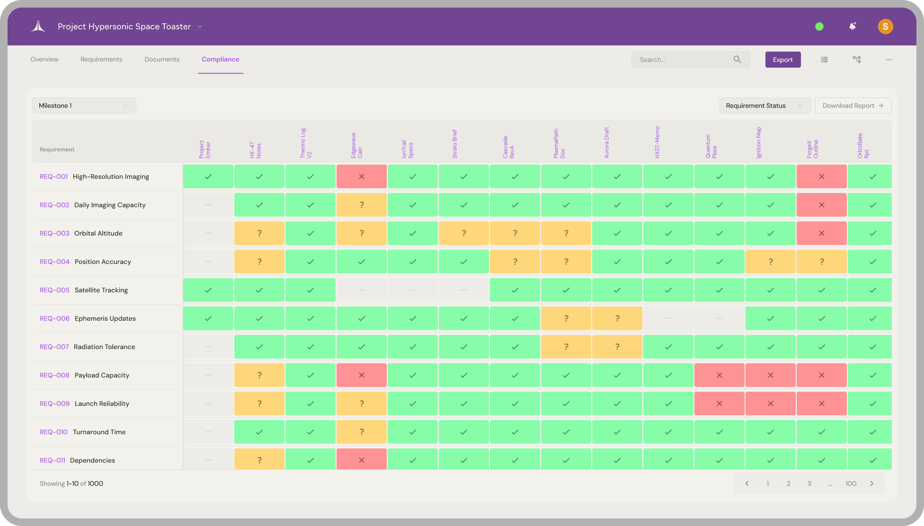Image resolution: width=924 pixels, height=526 pixels.
Task: Open the user avatar S menu
Action: pyautogui.click(x=885, y=26)
